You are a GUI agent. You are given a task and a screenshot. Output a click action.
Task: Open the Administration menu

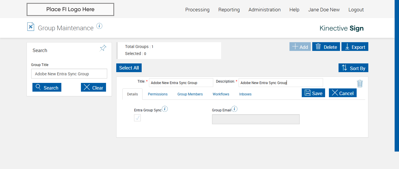tap(264, 10)
